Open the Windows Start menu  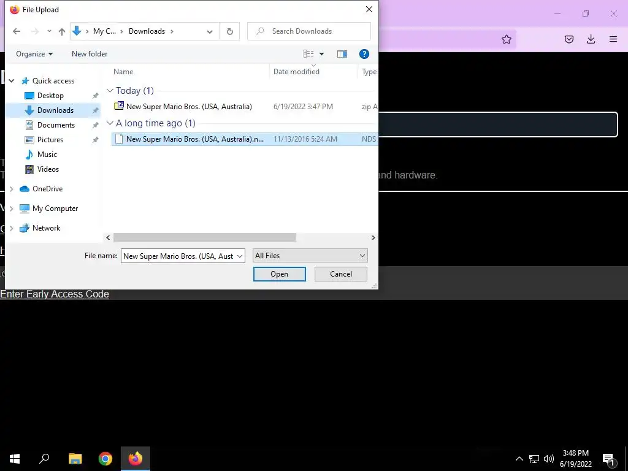click(x=15, y=459)
